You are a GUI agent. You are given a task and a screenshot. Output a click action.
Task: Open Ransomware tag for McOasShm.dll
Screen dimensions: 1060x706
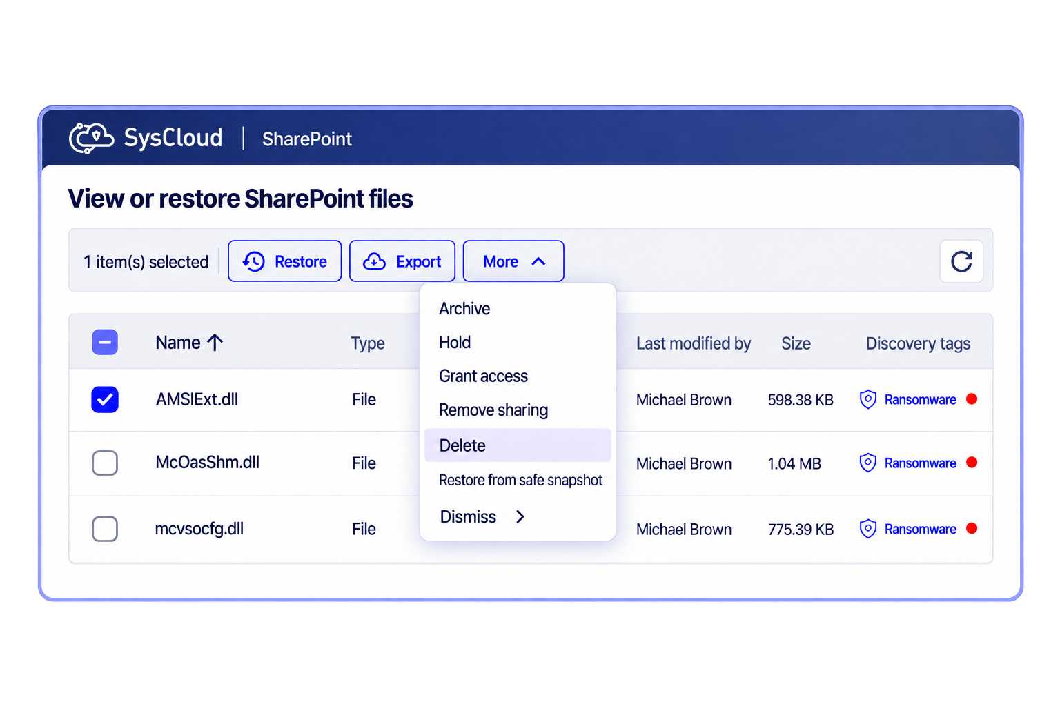[921, 463]
